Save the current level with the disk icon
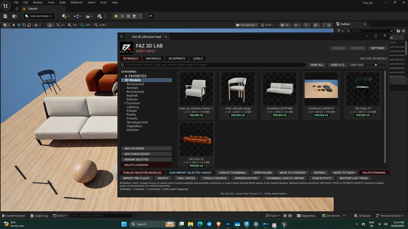Viewport: 408px width, 229px height. 5,16
